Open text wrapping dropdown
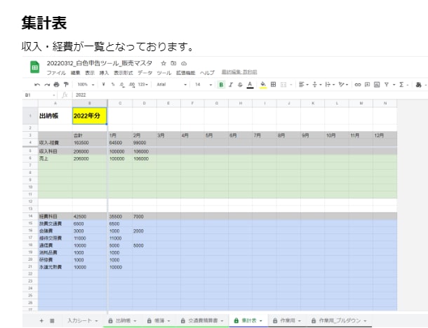The image size is (428, 328). 330,85
